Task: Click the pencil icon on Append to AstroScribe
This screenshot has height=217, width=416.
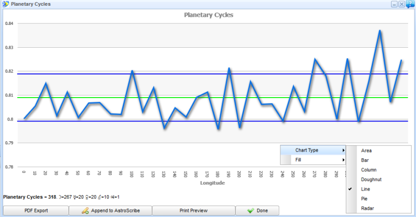Action: point(85,211)
